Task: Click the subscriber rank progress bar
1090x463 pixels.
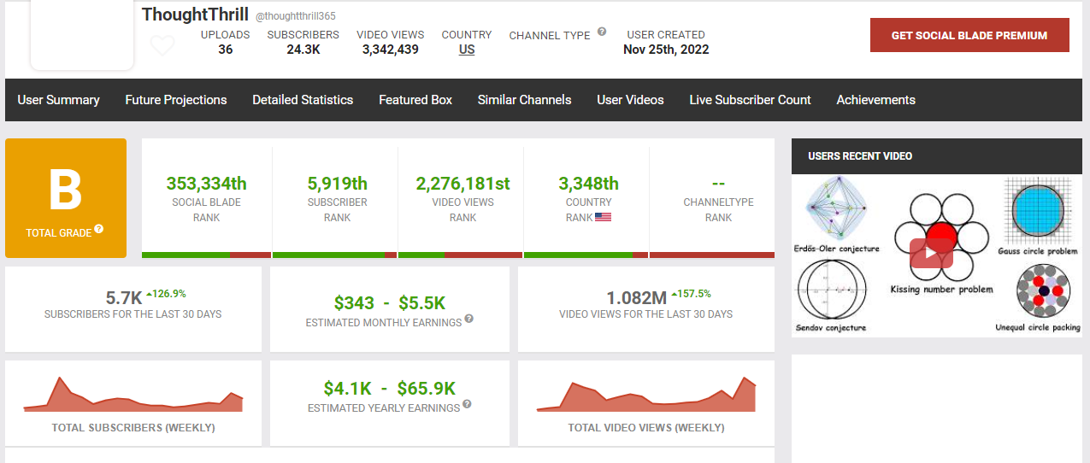Action: point(334,255)
